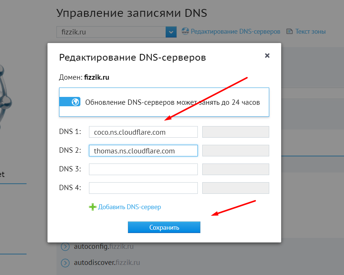
Task: Click the green plus add server icon
Action: click(93, 207)
